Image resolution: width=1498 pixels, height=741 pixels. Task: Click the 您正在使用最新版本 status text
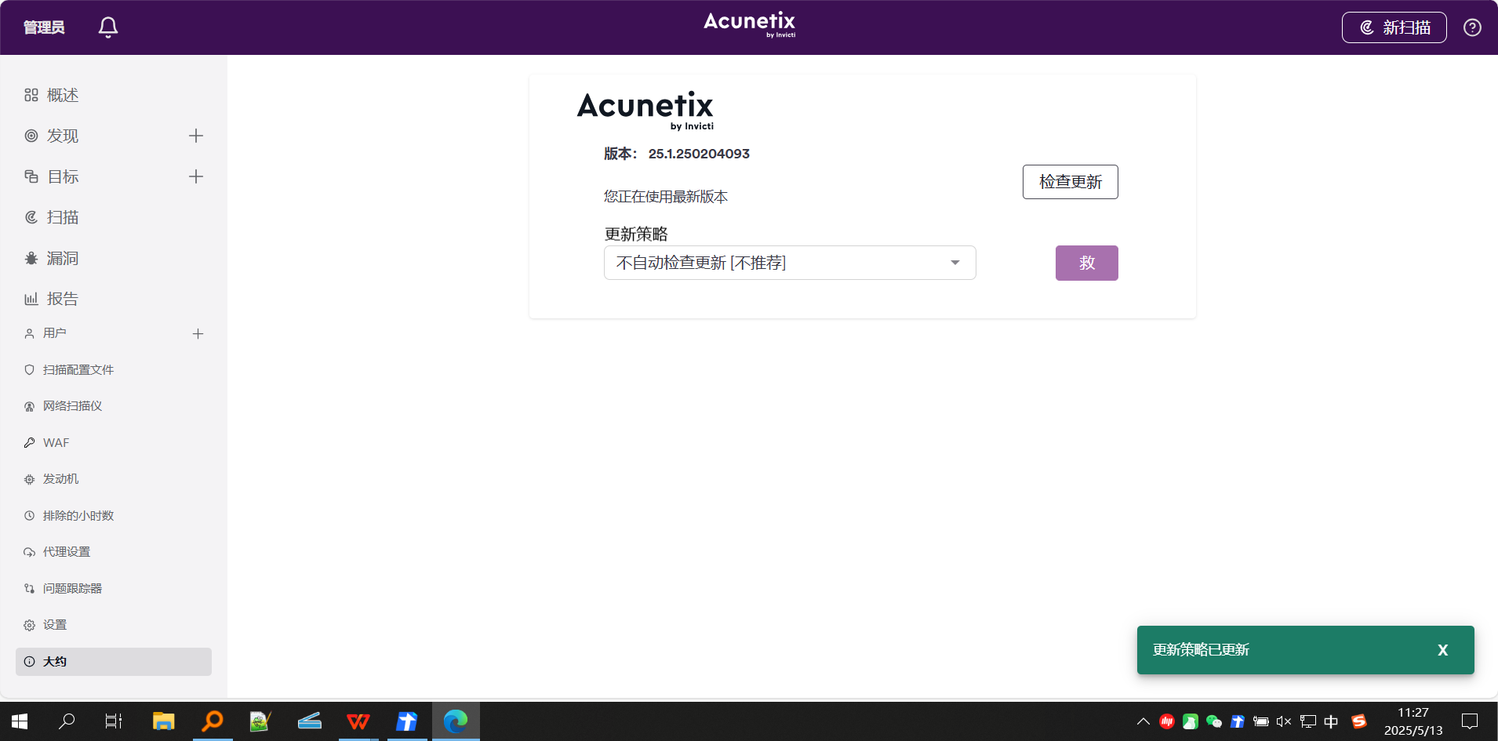(666, 197)
